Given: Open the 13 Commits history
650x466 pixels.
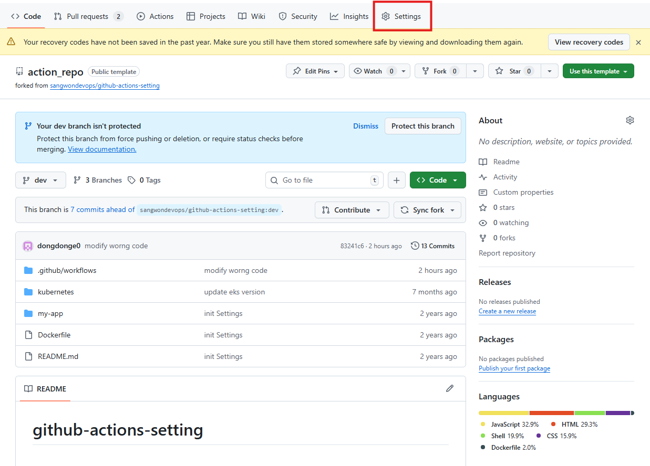Looking at the screenshot, I should pyautogui.click(x=433, y=246).
